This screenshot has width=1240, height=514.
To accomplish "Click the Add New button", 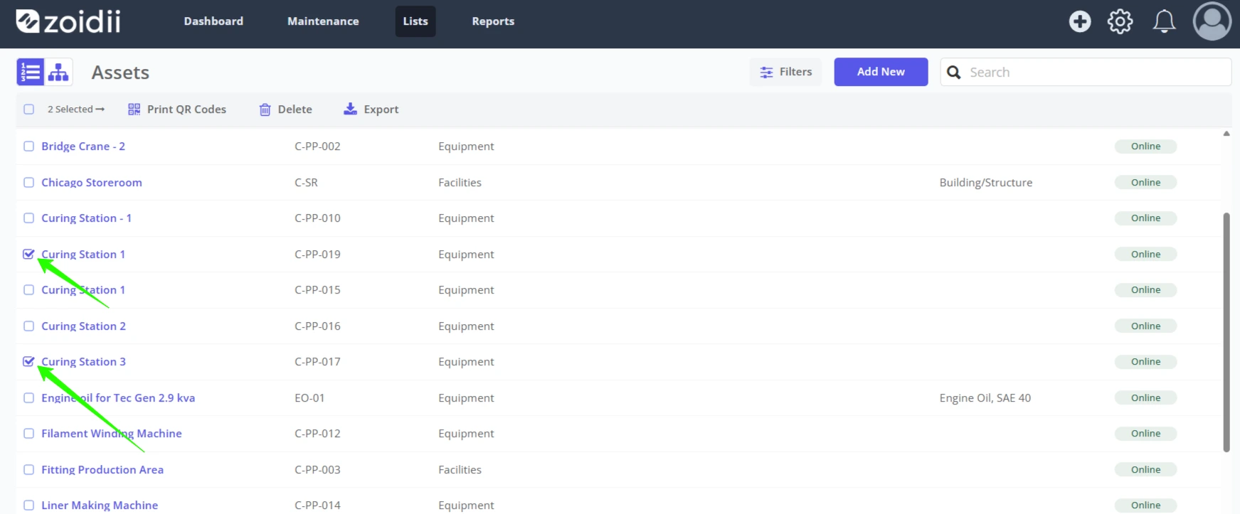I will (881, 72).
